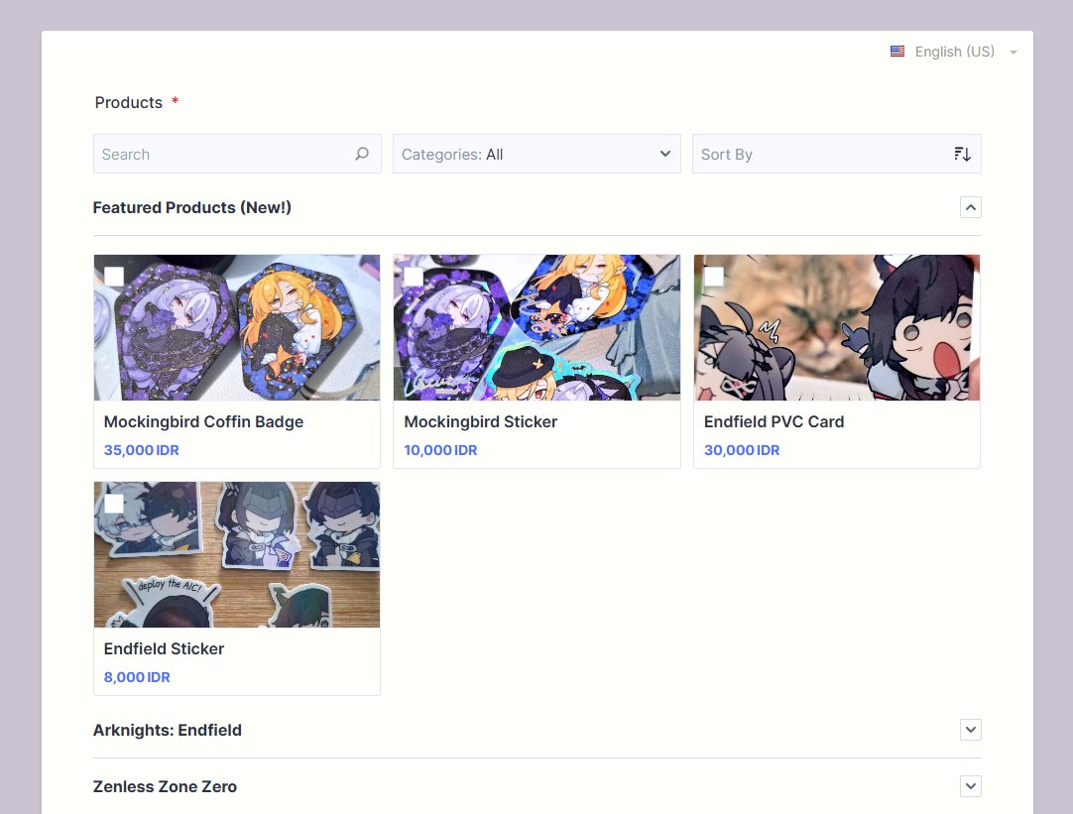Click the Endfield PVC Card title
Image resolution: width=1073 pixels, height=814 pixels.
(x=774, y=422)
